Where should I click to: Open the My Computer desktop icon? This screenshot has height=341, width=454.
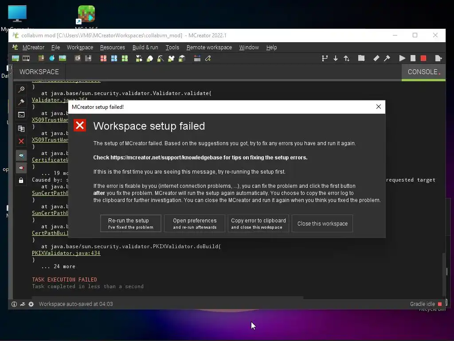point(17,17)
